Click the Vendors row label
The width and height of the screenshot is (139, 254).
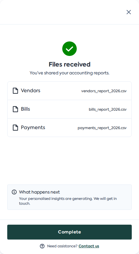pyautogui.click(x=31, y=90)
